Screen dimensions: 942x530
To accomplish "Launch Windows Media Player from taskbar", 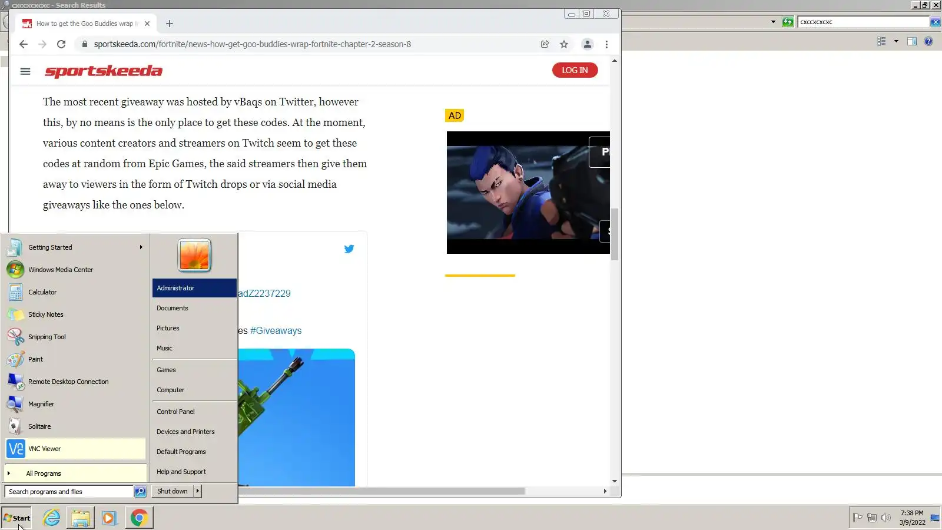I will (x=109, y=518).
